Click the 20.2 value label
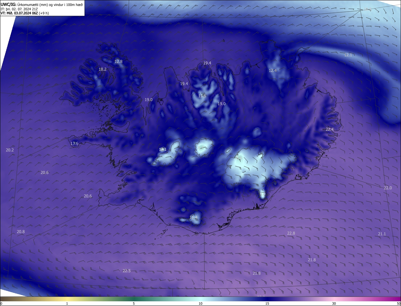This screenshot has width=401, height=306. (x=10, y=150)
